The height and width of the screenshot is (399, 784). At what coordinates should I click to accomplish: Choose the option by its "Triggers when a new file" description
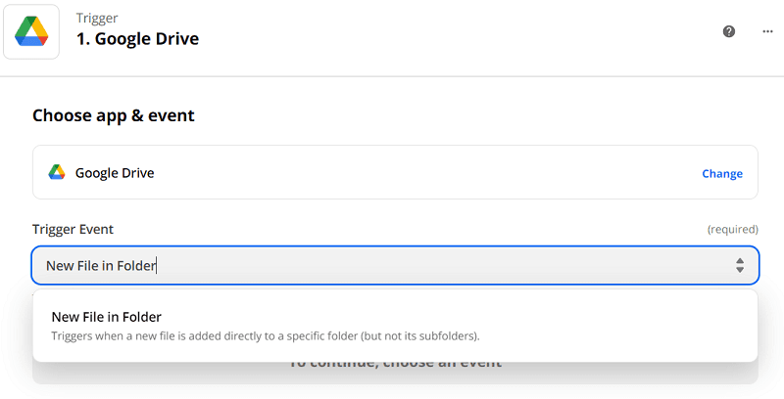coord(265,336)
